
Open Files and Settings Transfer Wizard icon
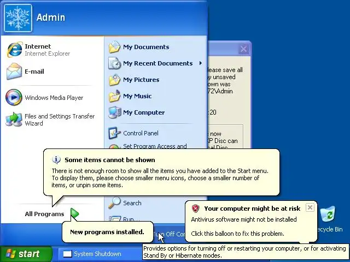click(14, 120)
